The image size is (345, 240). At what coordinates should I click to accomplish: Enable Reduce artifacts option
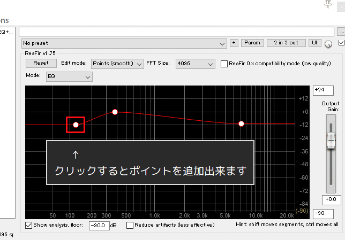[130, 226]
